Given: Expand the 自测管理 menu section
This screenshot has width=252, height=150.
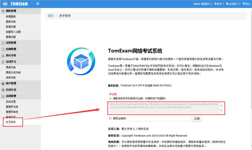Looking at the screenshot, I should 20,49.
